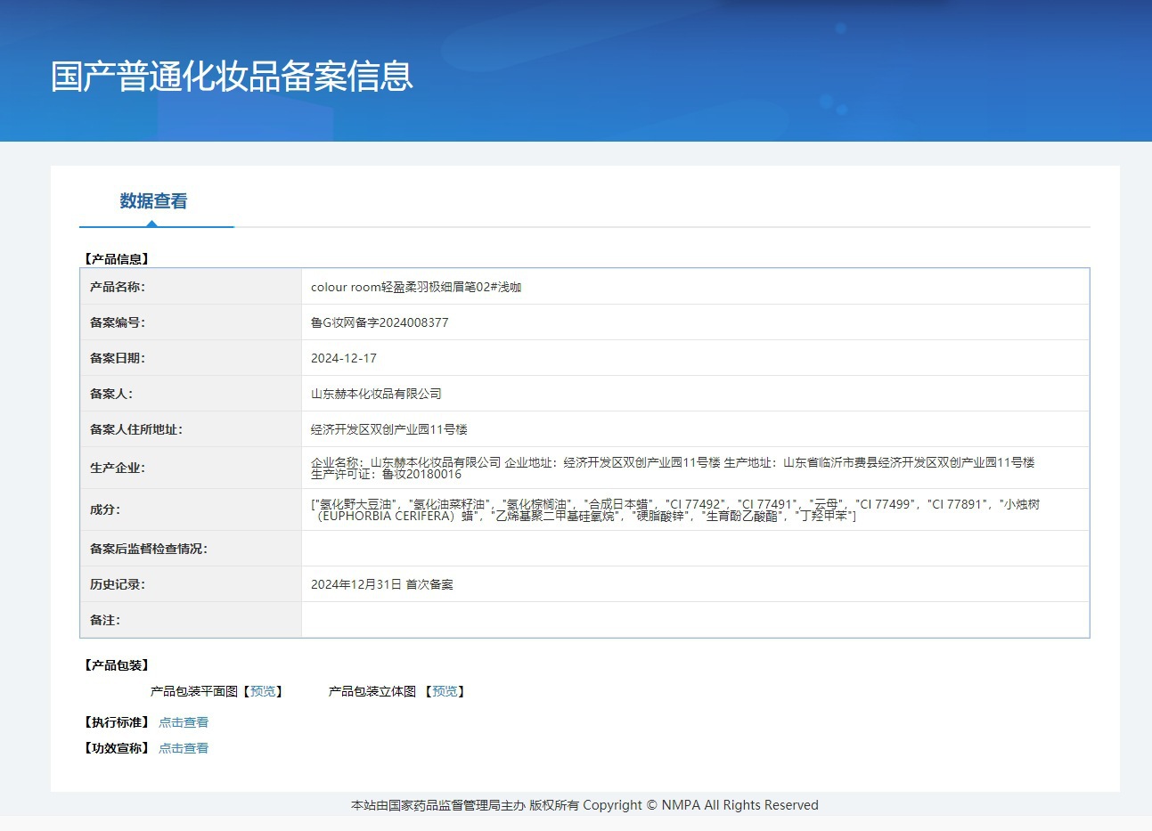Click the 备案人住所地址 row label
Screen dimensions: 1152x831
click(x=136, y=429)
